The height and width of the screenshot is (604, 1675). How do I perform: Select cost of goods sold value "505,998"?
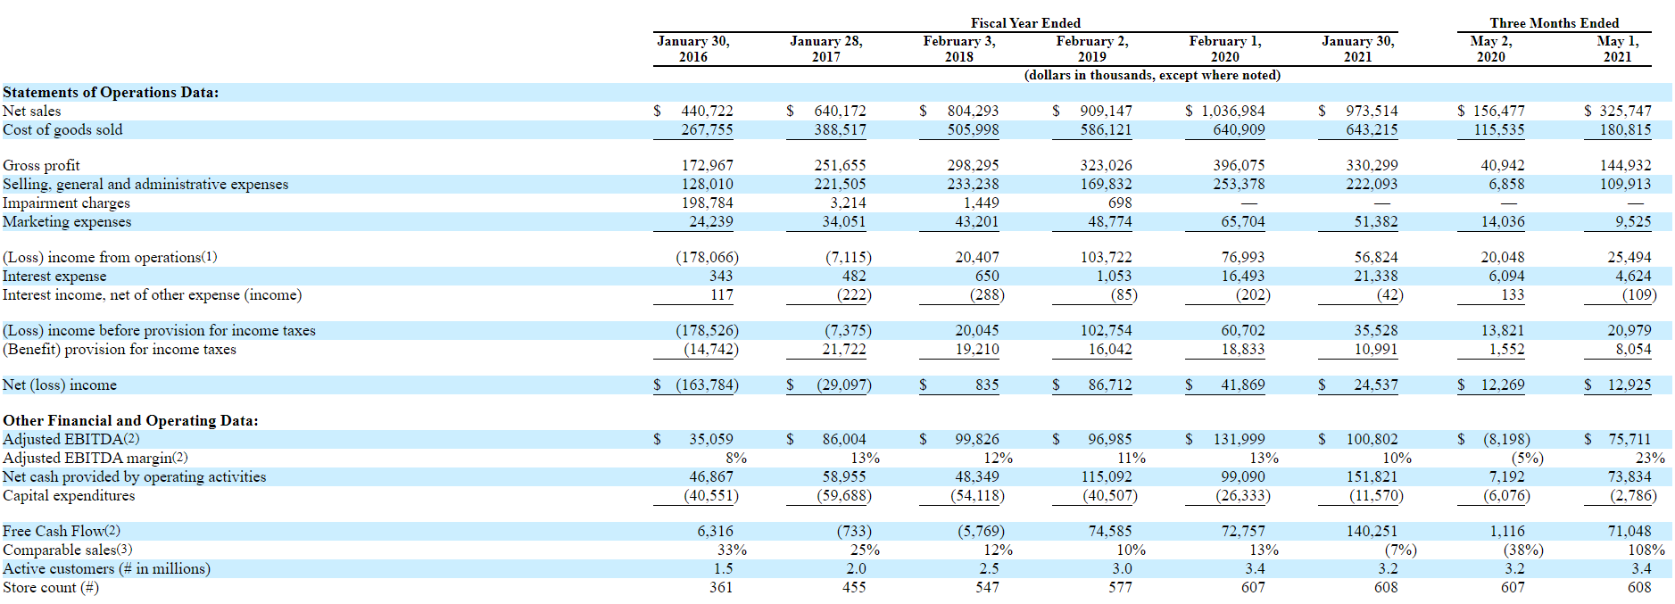tap(974, 129)
